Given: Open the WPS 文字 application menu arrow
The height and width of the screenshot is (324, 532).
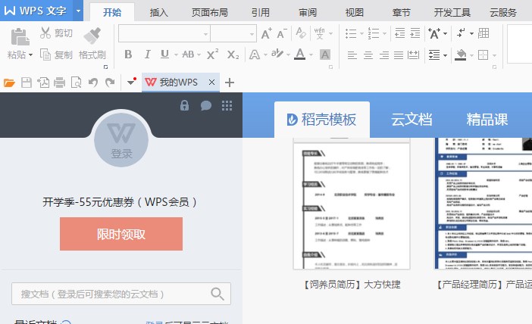Looking at the screenshot, I should pyautogui.click(x=78, y=11).
